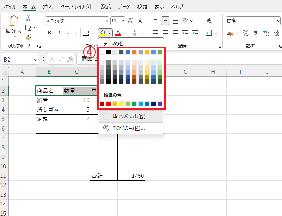The image size is (282, 216).
Task: Apply percent style
Action: point(246,33)
